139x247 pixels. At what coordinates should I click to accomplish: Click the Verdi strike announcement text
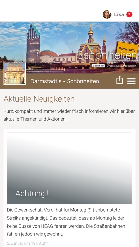click(66, 222)
